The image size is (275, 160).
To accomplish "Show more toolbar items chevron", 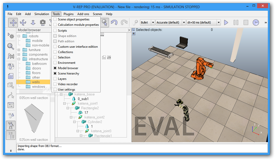I will coord(266,23).
